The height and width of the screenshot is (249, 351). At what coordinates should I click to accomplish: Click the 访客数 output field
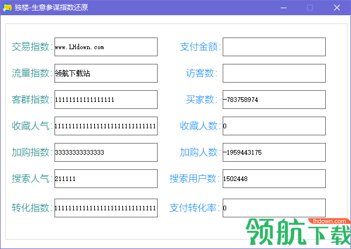click(274, 73)
